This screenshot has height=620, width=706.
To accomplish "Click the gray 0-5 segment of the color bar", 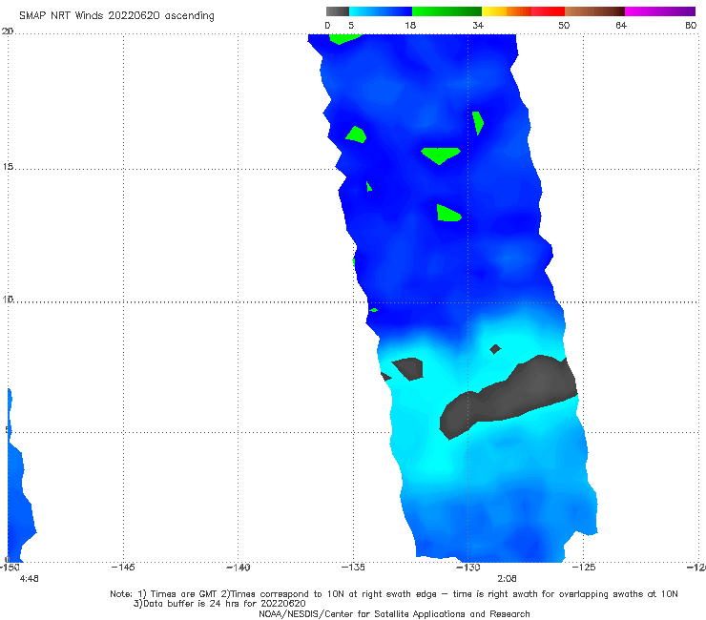I will tap(338, 11).
